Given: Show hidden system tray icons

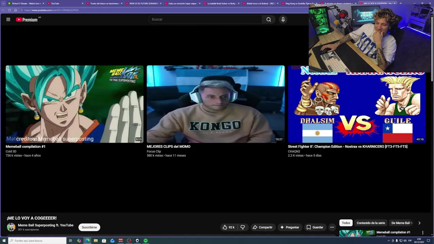Looking at the screenshot, I should (x=389, y=241).
